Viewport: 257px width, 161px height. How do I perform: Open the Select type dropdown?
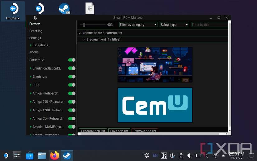point(174,25)
